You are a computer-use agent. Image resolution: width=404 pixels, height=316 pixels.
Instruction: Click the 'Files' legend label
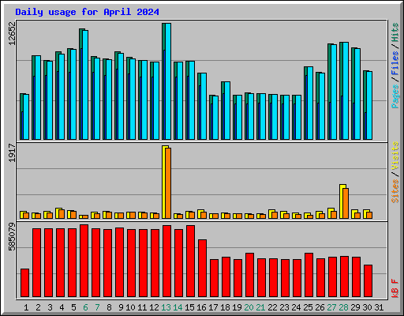395,63
